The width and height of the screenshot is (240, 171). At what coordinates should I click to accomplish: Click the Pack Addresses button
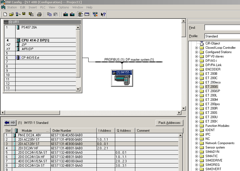coord(169,123)
